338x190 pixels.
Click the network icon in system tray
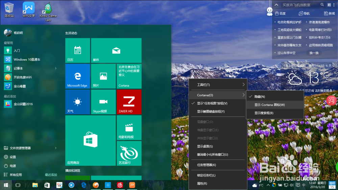[286, 185]
